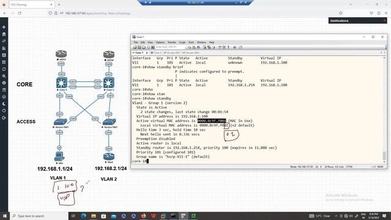The width and height of the screenshot is (391, 220).
Task: Open Window menu in terminal window
Action: pos(202,42)
